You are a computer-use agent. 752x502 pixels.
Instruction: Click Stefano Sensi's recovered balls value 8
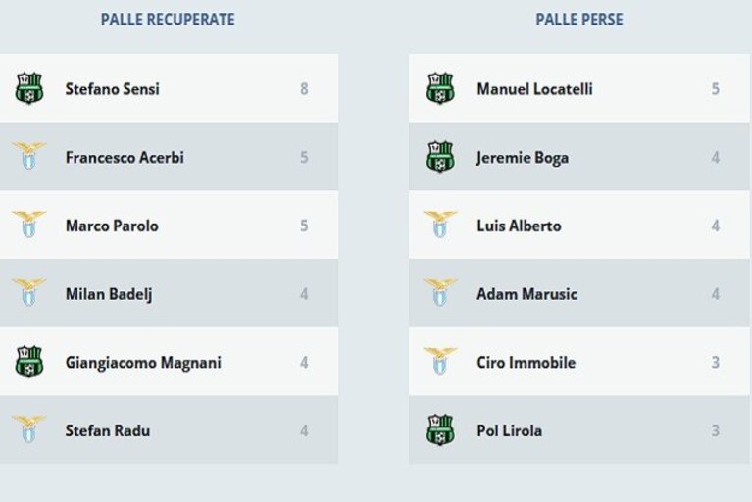tap(304, 88)
